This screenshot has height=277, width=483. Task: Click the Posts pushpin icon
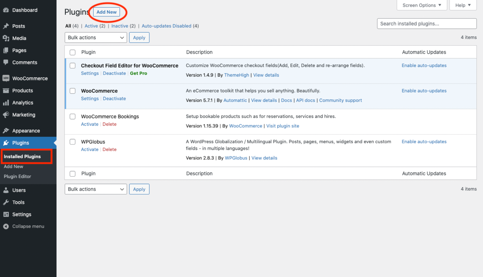click(6, 26)
